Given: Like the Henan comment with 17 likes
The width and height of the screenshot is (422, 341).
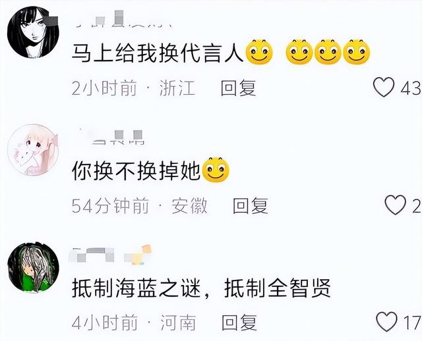Looking at the screenshot, I should tap(386, 322).
